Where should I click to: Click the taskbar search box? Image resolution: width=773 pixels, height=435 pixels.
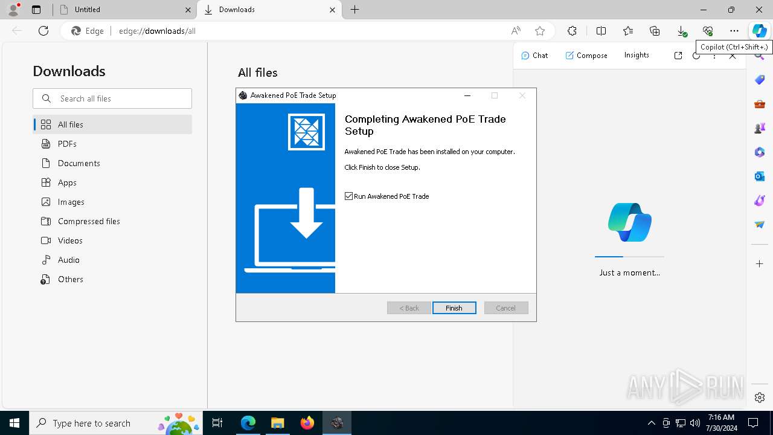(115, 423)
